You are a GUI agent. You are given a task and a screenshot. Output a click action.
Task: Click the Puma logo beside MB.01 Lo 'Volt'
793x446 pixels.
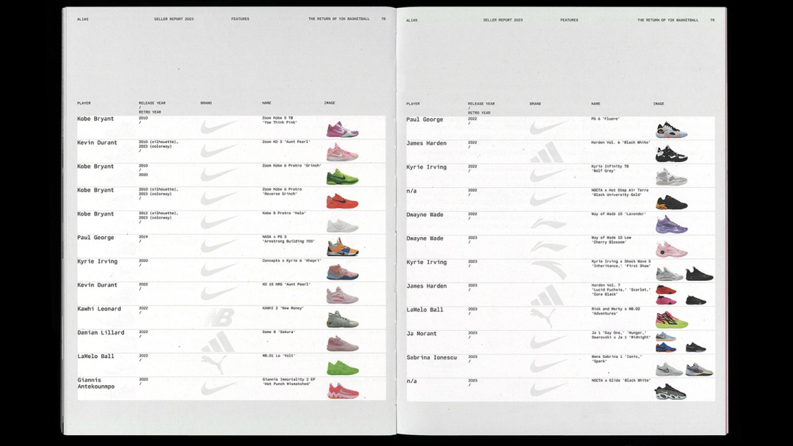coord(217,364)
